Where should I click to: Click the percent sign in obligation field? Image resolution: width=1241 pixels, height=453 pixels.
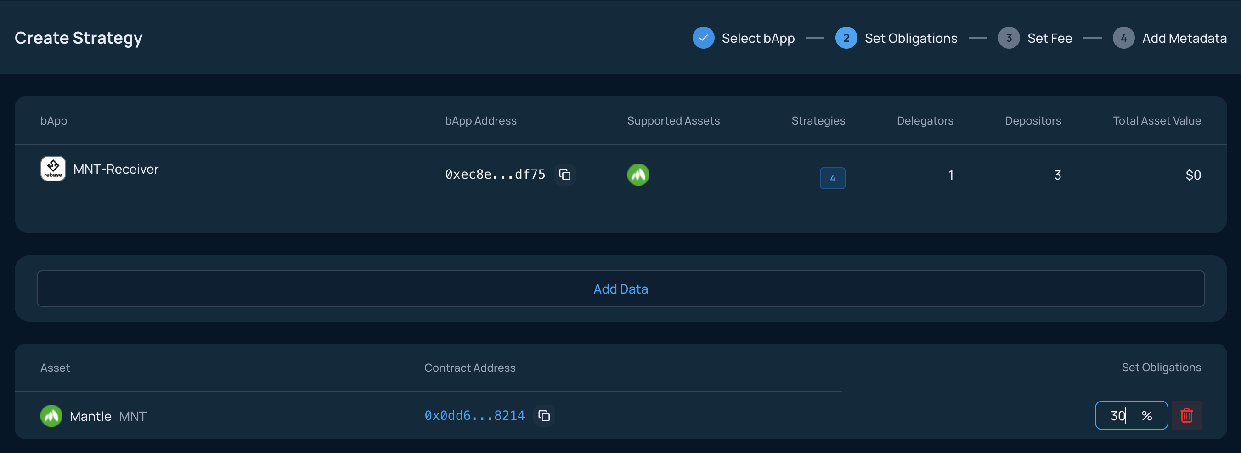point(1146,415)
